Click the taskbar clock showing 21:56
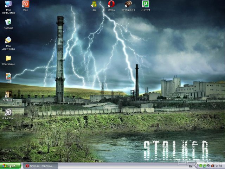This screenshot has height=169, width=225. [x=218, y=166]
